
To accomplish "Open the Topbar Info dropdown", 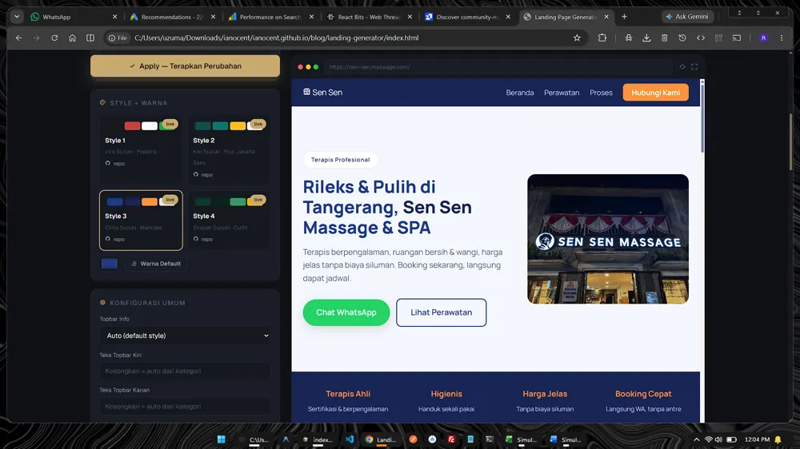I will tap(185, 336).
